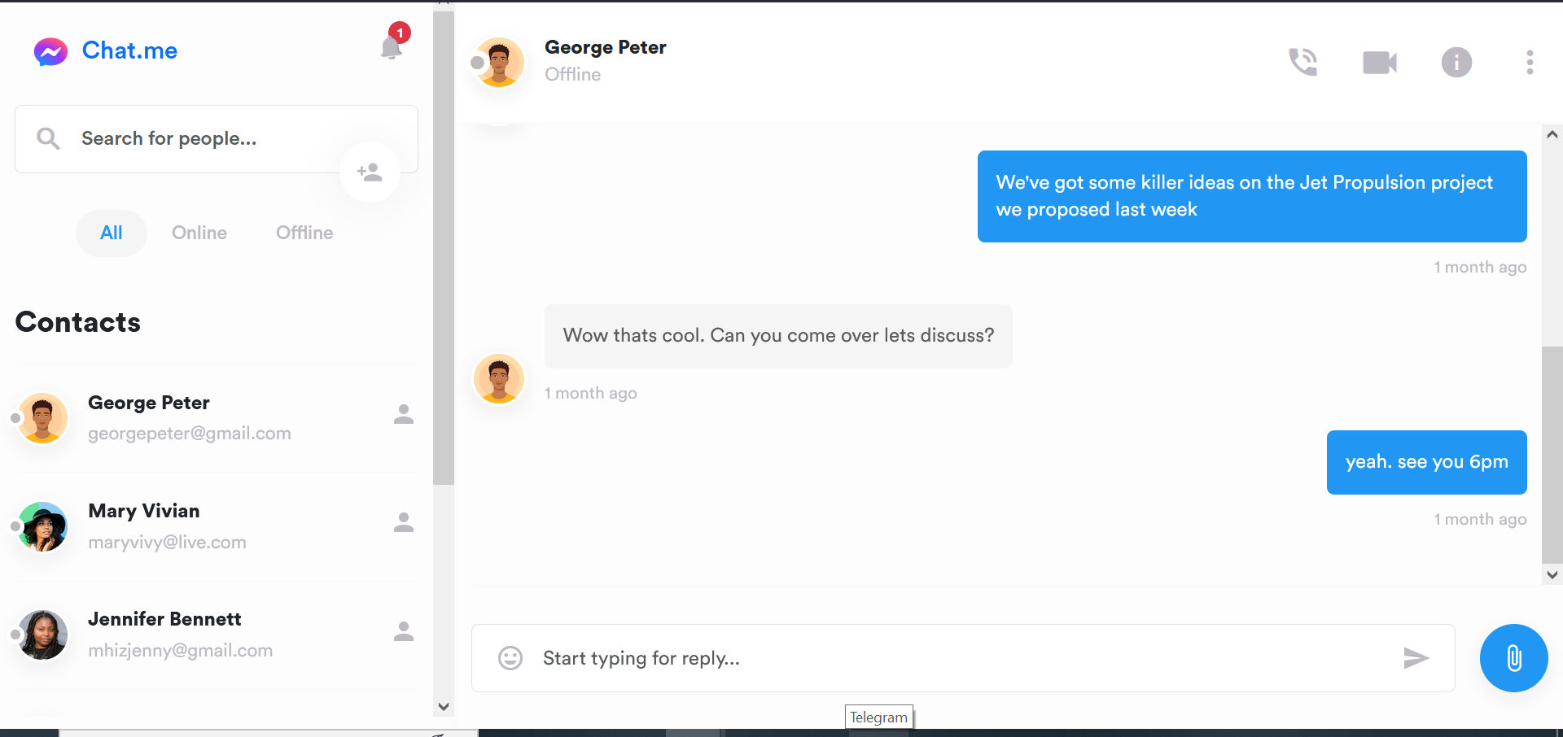Select the Online contacts filter

(199, 233)
